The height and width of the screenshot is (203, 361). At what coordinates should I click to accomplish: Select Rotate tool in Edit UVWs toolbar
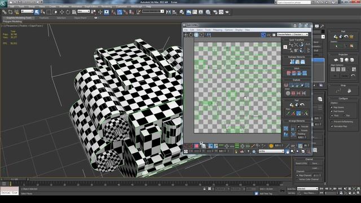191,35
